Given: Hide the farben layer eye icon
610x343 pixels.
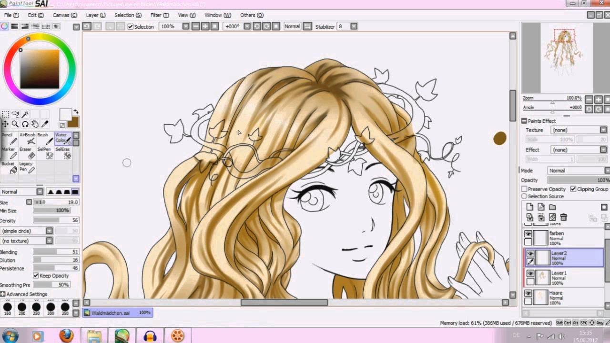Looking at the screenshot, I should coord(528,234).
